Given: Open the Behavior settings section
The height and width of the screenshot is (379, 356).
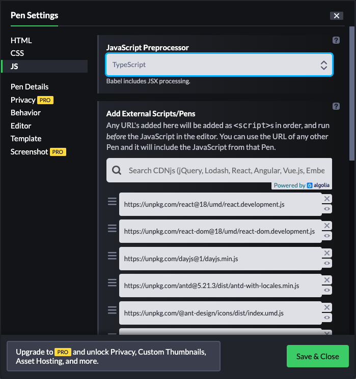Looking at the screenshot, I should [25, 113].
